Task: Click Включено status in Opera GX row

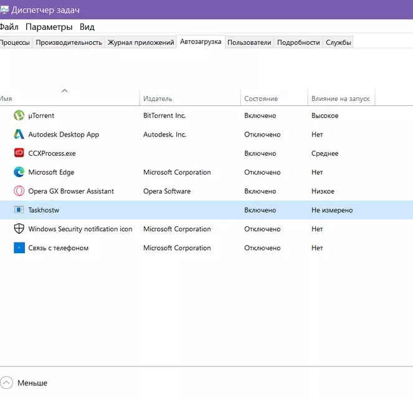Action: pos(260,191)
